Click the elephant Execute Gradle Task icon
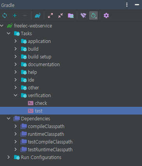The image size is (142, 166). tap(38, 15)
